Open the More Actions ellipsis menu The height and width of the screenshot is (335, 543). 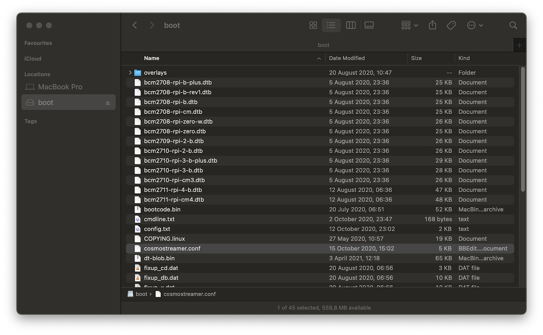pyautogui.click(x=475, y=25)
